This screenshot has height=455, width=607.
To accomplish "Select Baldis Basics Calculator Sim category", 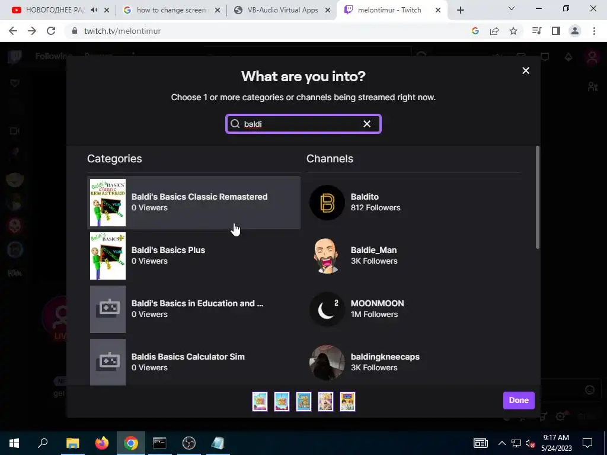I will 194,362.
